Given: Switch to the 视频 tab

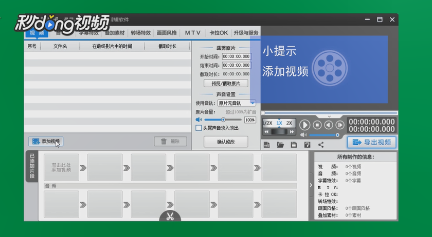Looking at the screenshot, I should pos(37,33).
